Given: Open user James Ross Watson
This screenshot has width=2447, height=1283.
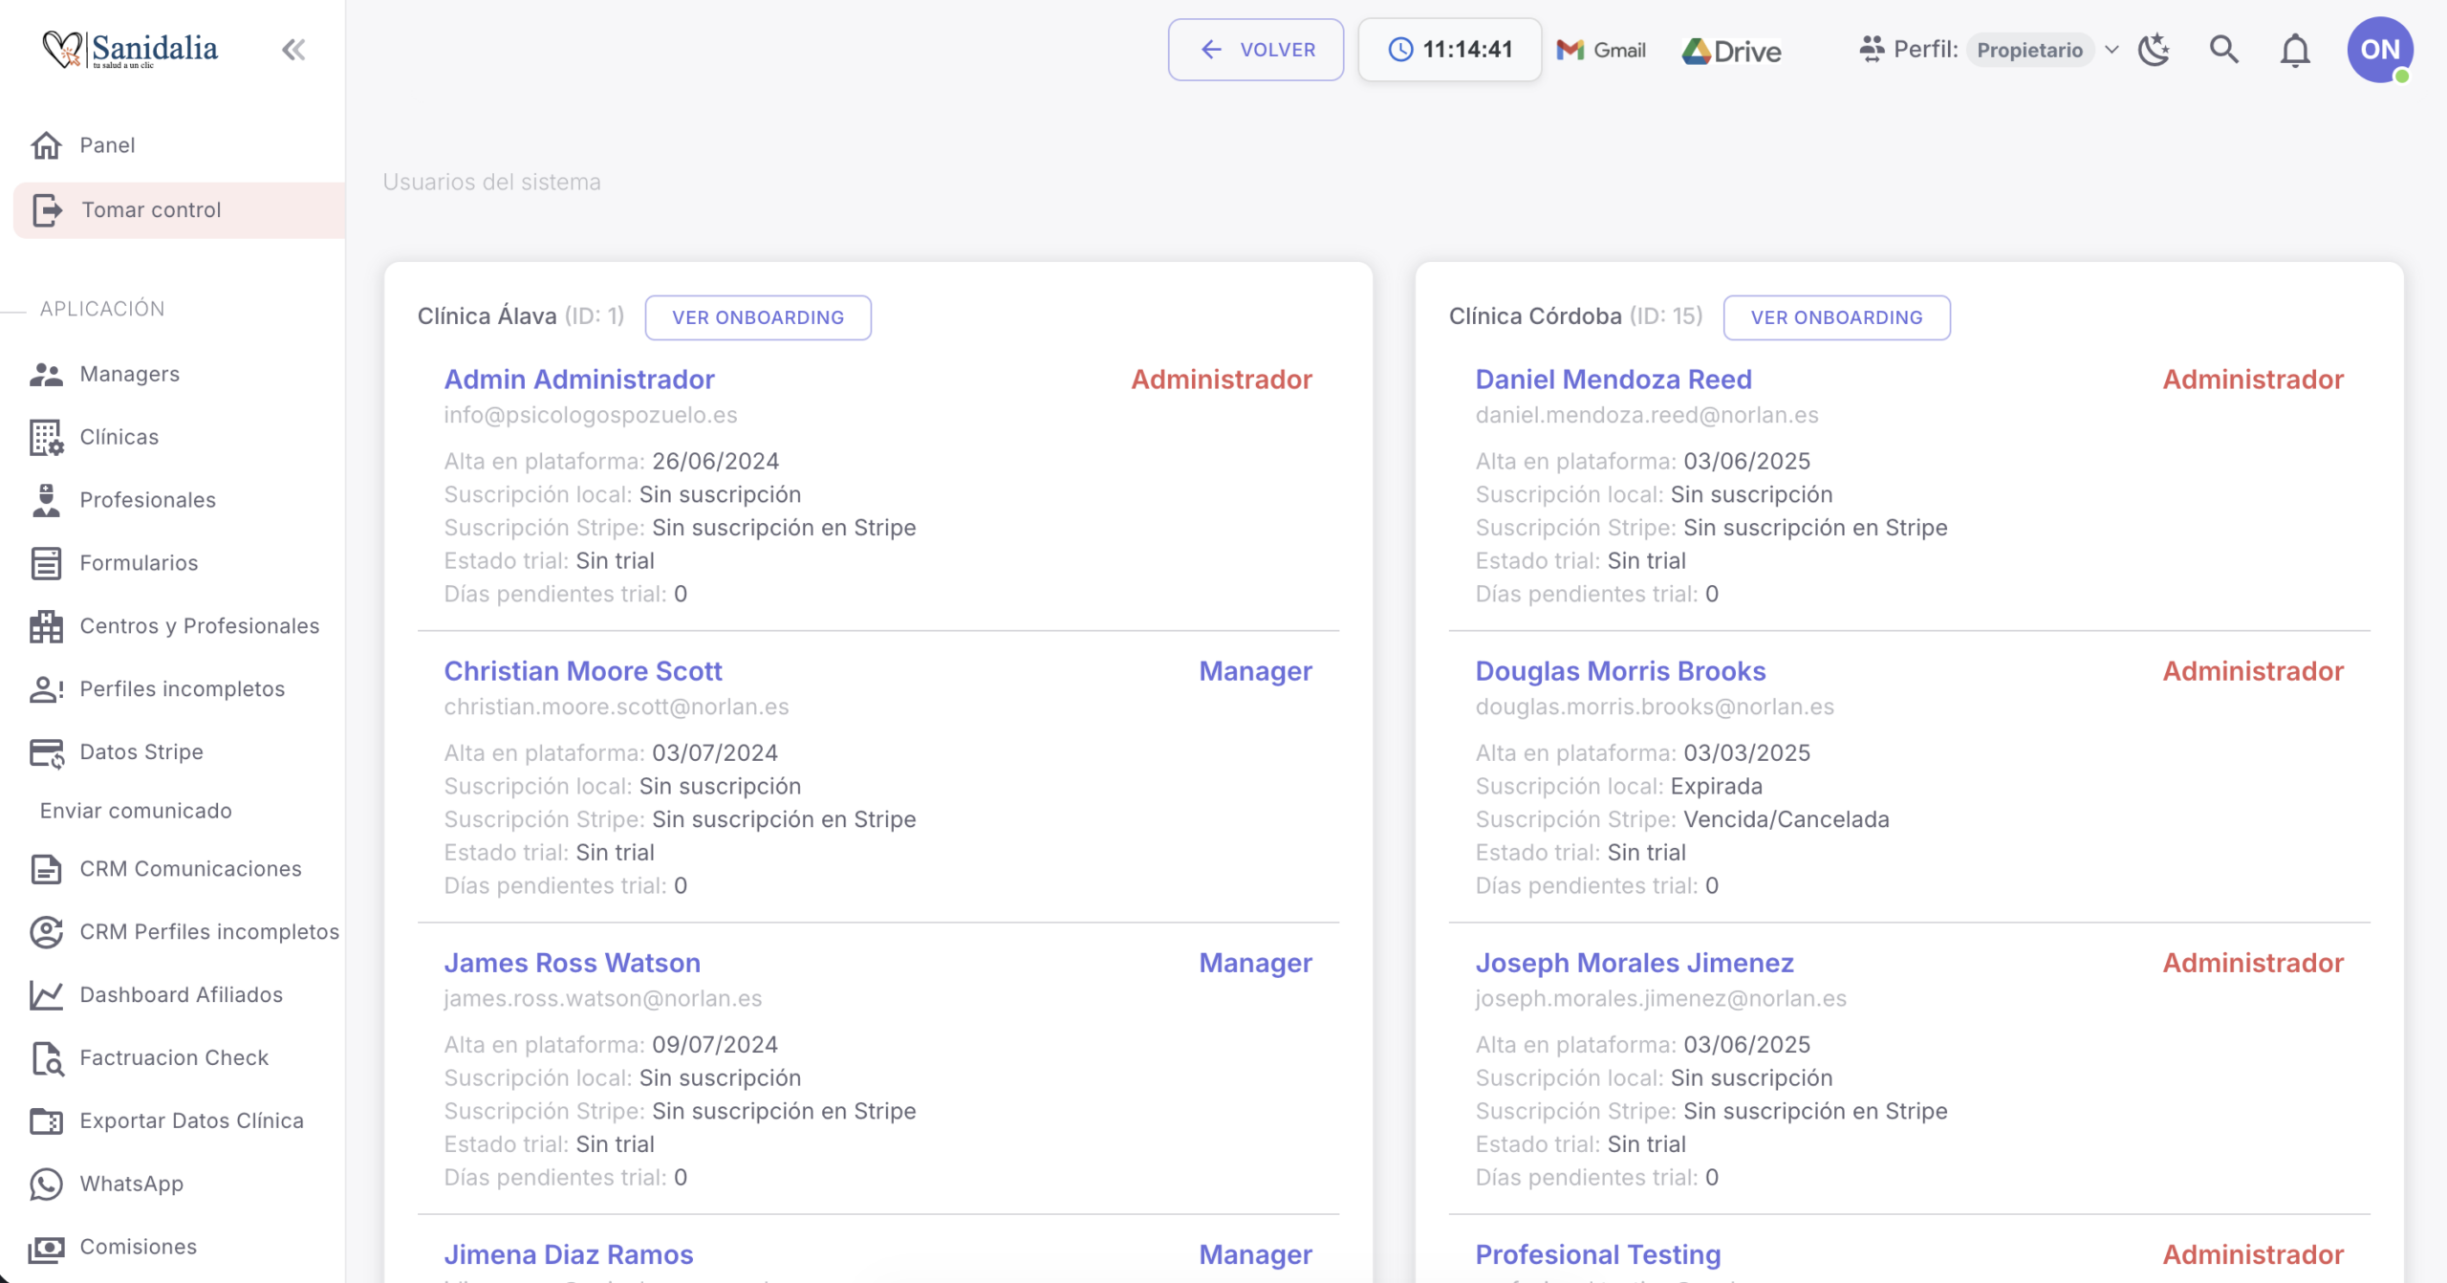Looking at the screenshot, I should click(x=573, y=963).
